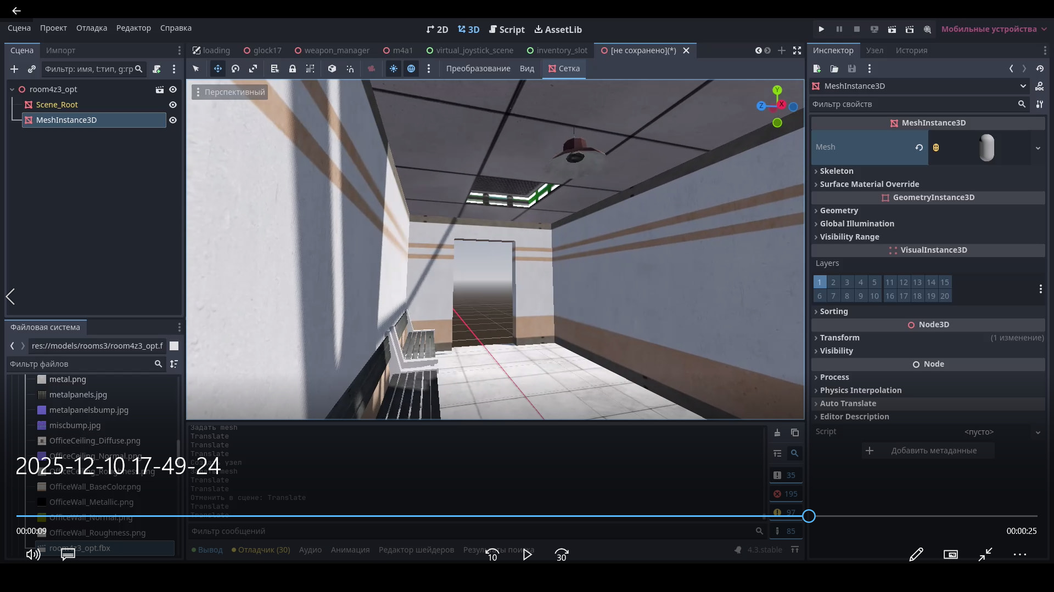Clear the output log
1054x592 pixels.
(x=777, y=432)
